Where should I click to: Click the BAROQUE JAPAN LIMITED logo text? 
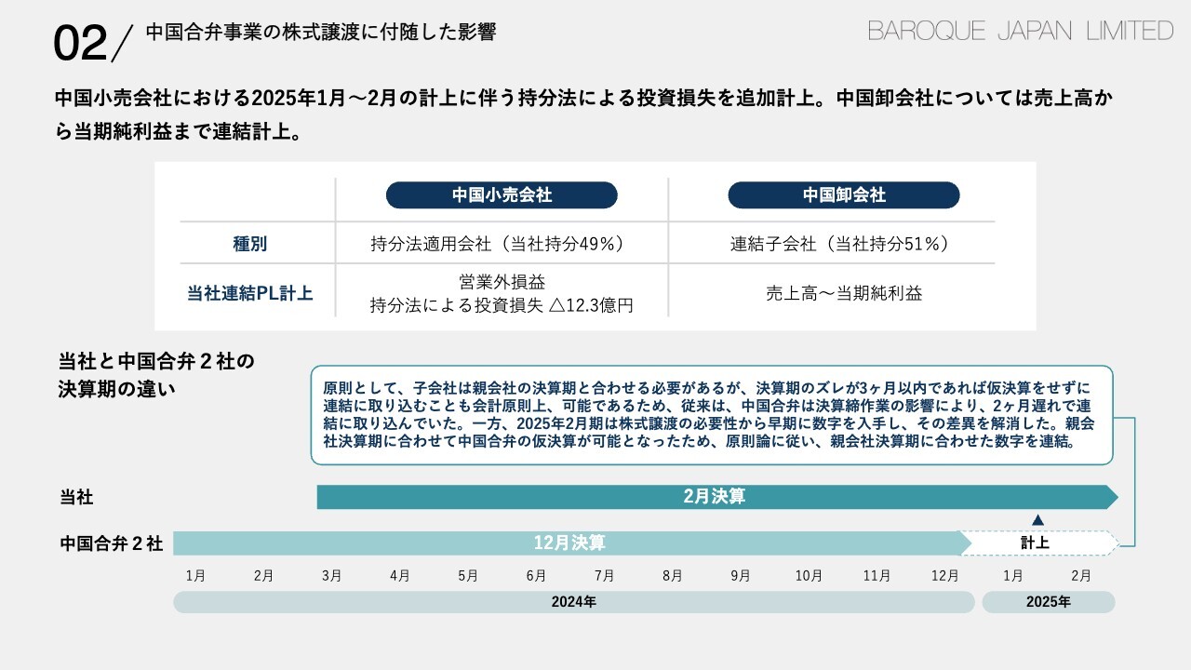click(x=1021, y=31)
